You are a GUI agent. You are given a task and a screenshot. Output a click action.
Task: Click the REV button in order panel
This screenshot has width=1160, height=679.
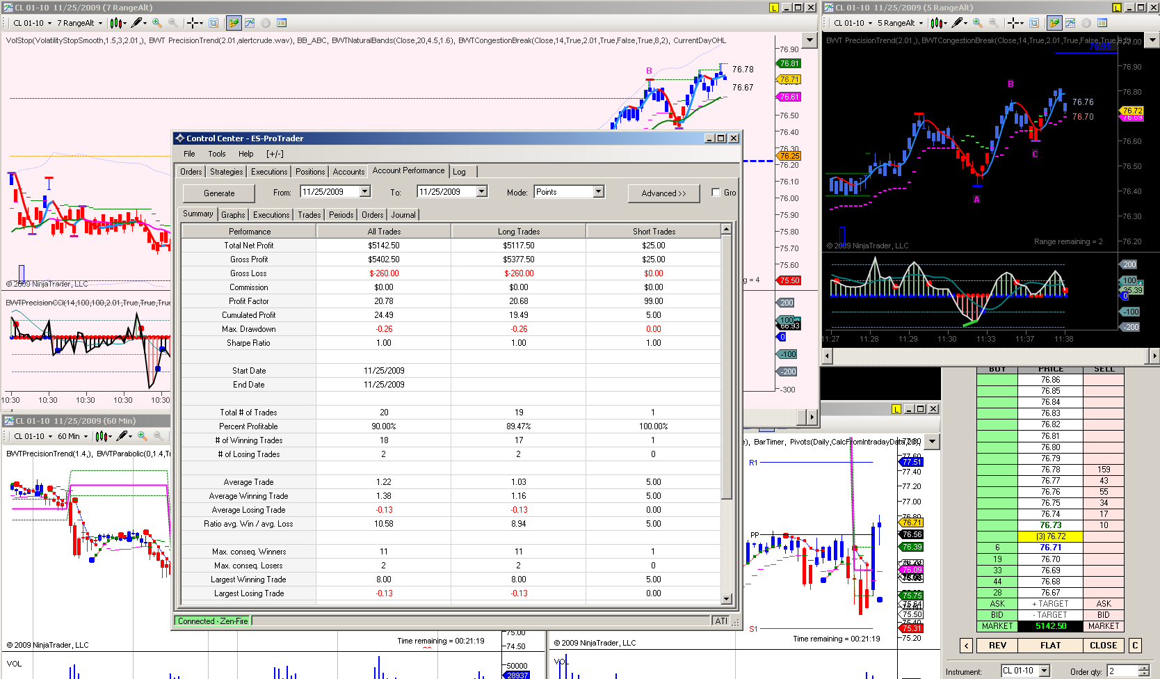(x=997, y=645)
